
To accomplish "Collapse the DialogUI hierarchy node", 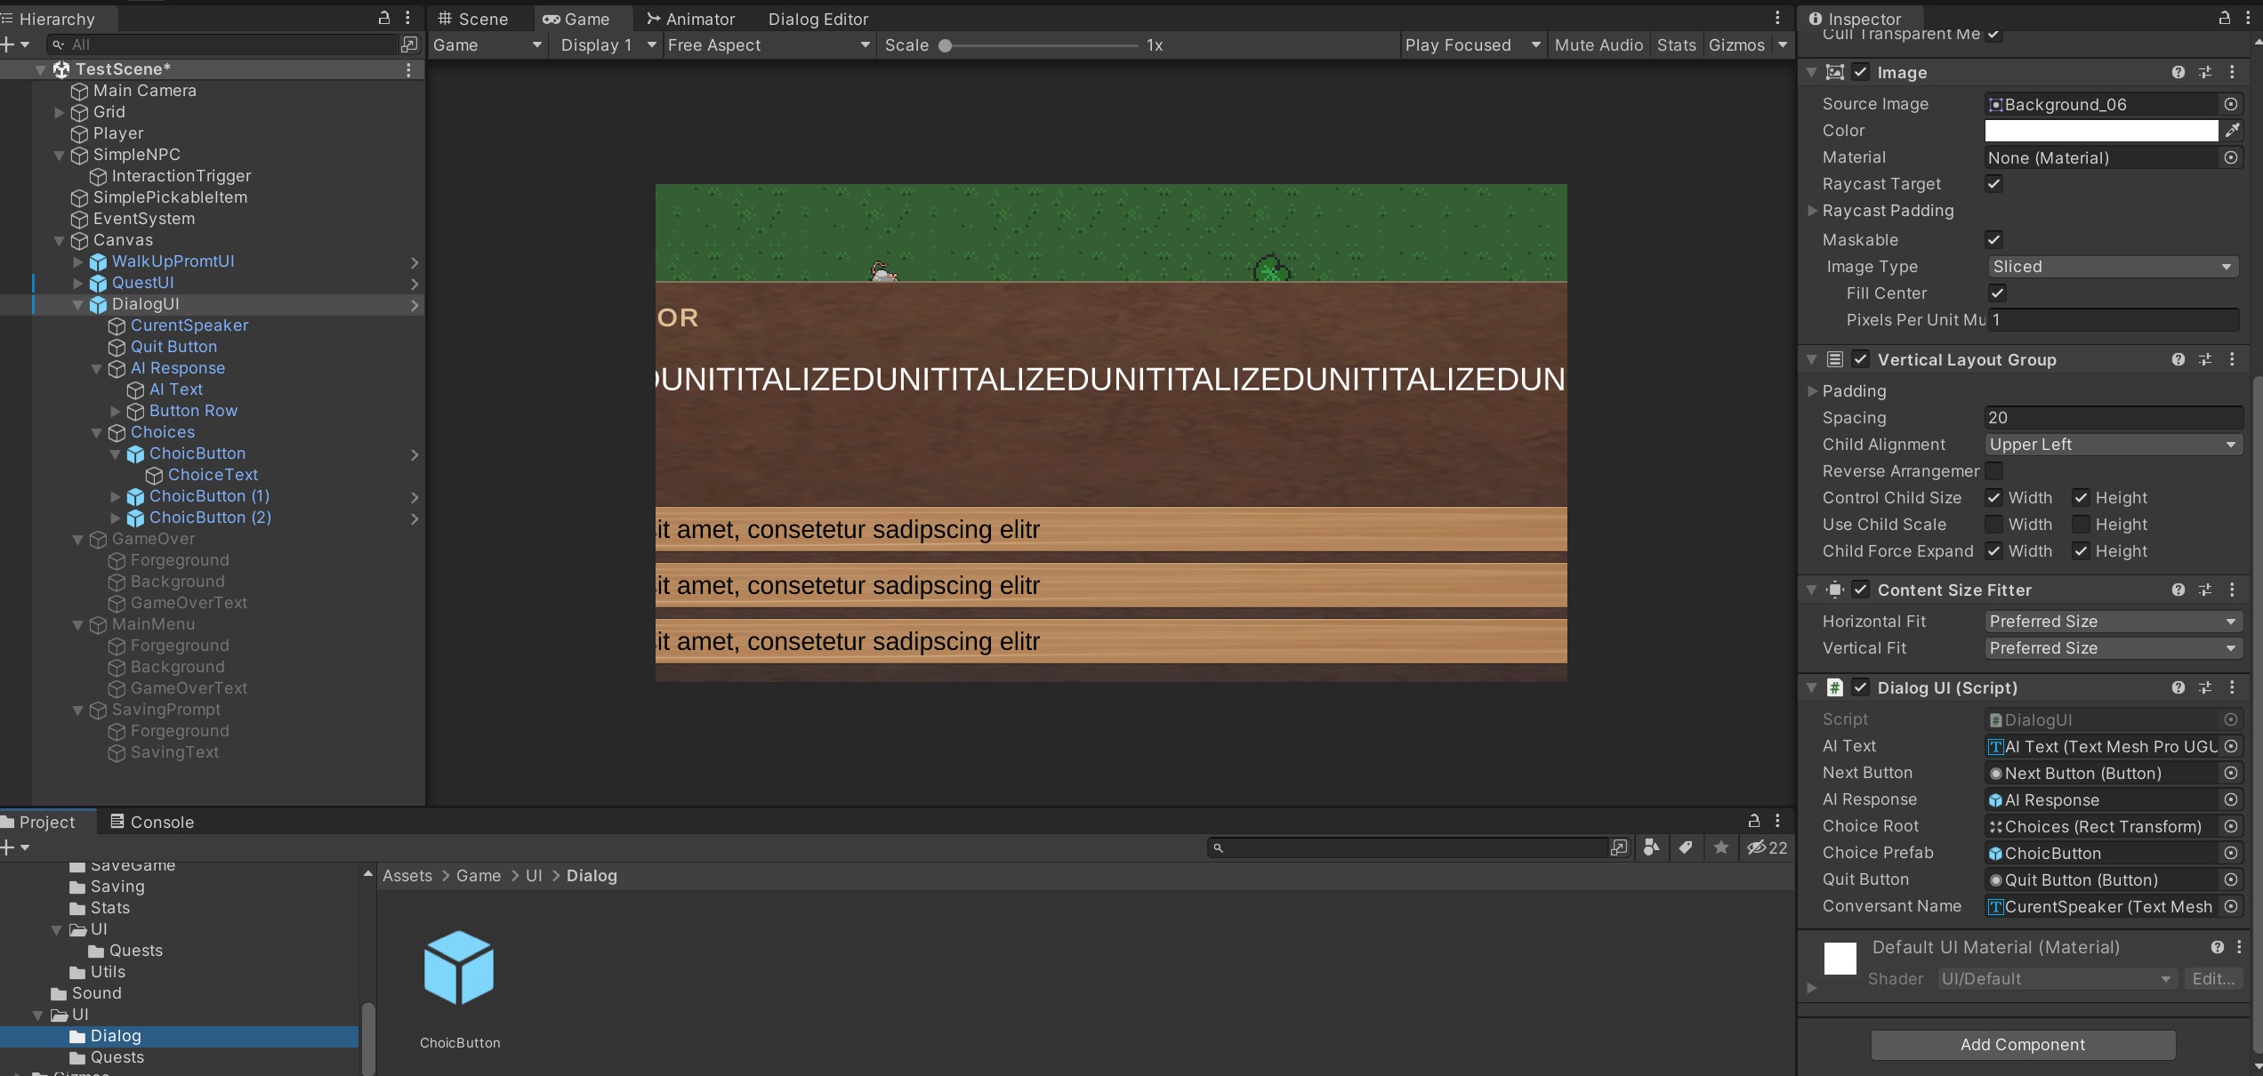I will click(x=78, y=305).
